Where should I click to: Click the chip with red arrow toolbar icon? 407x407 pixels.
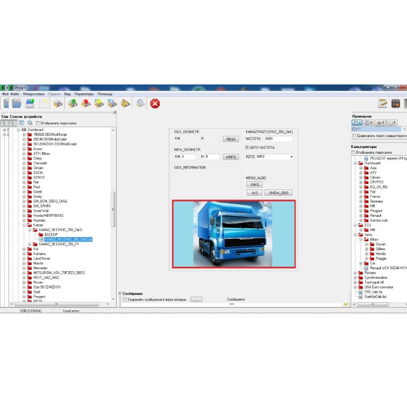(84, 103)
